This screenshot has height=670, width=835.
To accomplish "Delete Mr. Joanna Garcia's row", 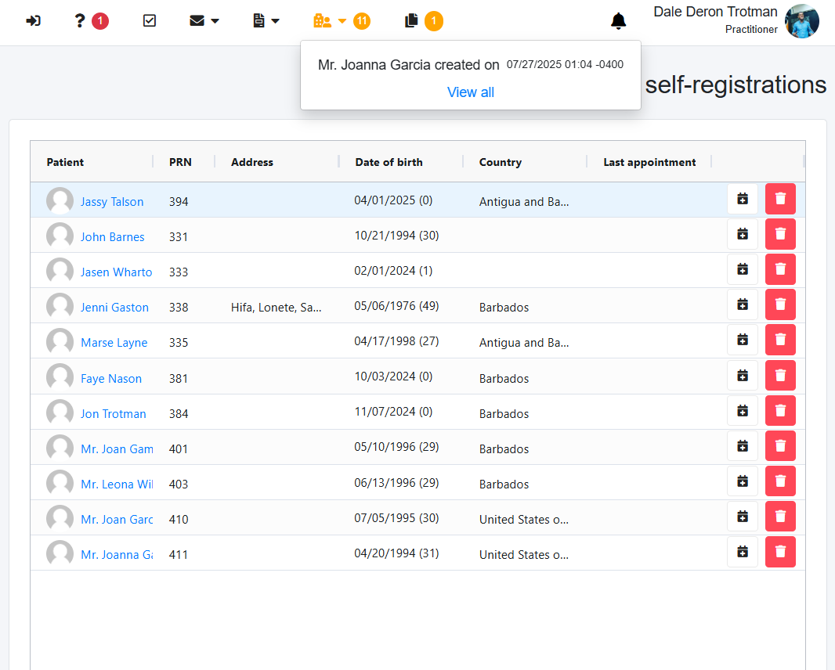I will click(780, 552).
